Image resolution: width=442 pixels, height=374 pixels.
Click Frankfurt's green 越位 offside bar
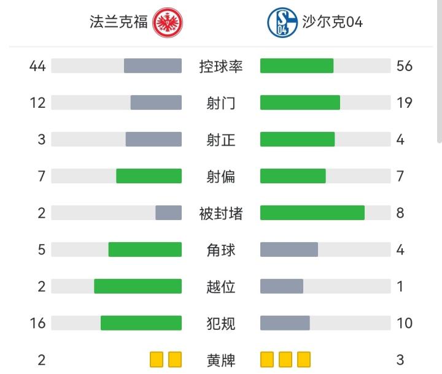(138, 286)
